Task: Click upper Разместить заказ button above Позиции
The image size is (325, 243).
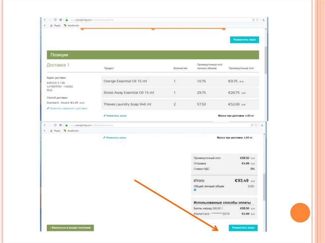Action: click(x=244, y=40)
